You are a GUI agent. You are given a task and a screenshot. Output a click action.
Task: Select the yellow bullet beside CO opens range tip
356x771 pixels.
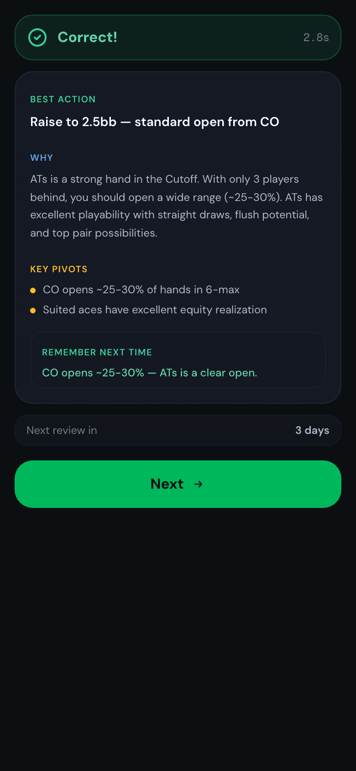coord(33,290)
